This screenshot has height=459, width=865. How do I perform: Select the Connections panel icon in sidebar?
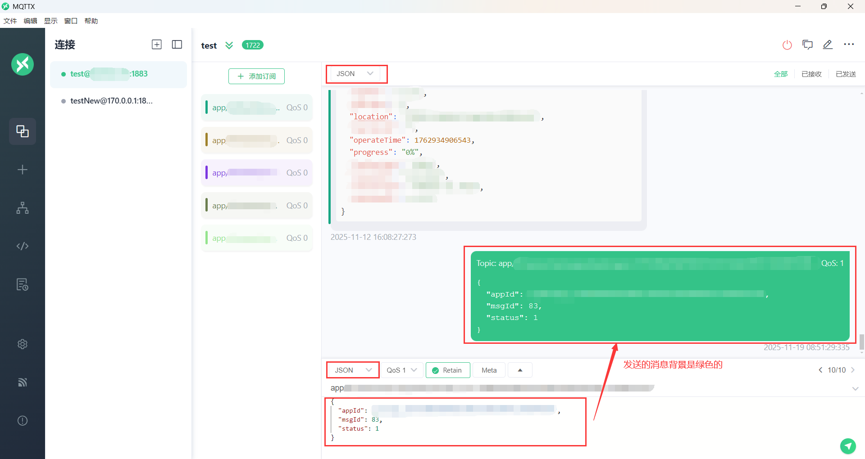(23, 131)
